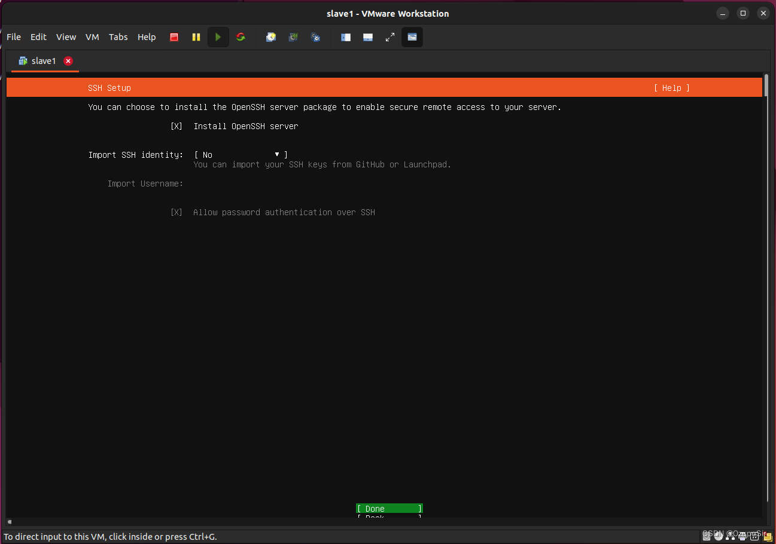The width and height of the screenshot is (776, 544).
Task: Click the console view icon at toolbar end
Action: (412, 37)
